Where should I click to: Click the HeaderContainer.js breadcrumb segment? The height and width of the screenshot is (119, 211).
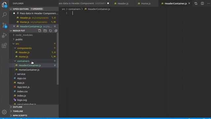click(99, 9)
